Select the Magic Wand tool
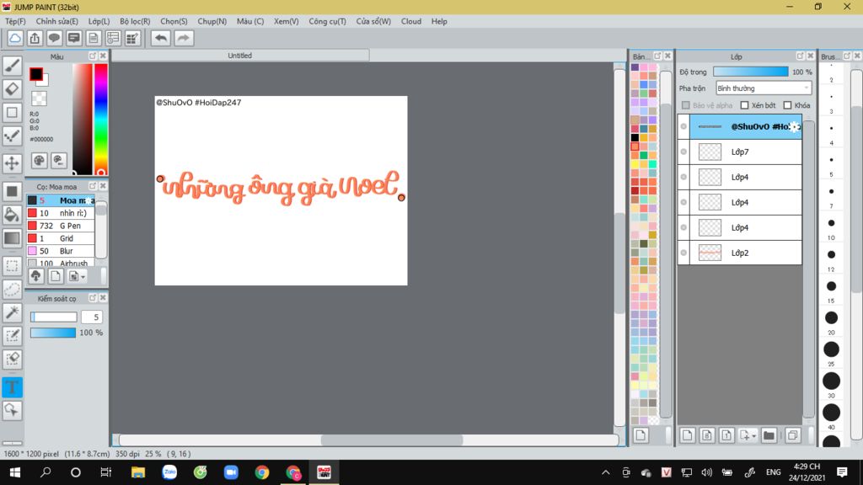 [x=12, y=312]
